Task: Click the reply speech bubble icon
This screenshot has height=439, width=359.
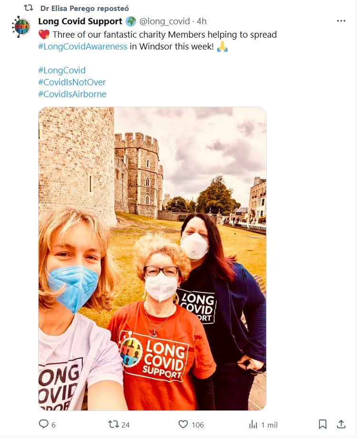Action: click(x=43, y=424)
